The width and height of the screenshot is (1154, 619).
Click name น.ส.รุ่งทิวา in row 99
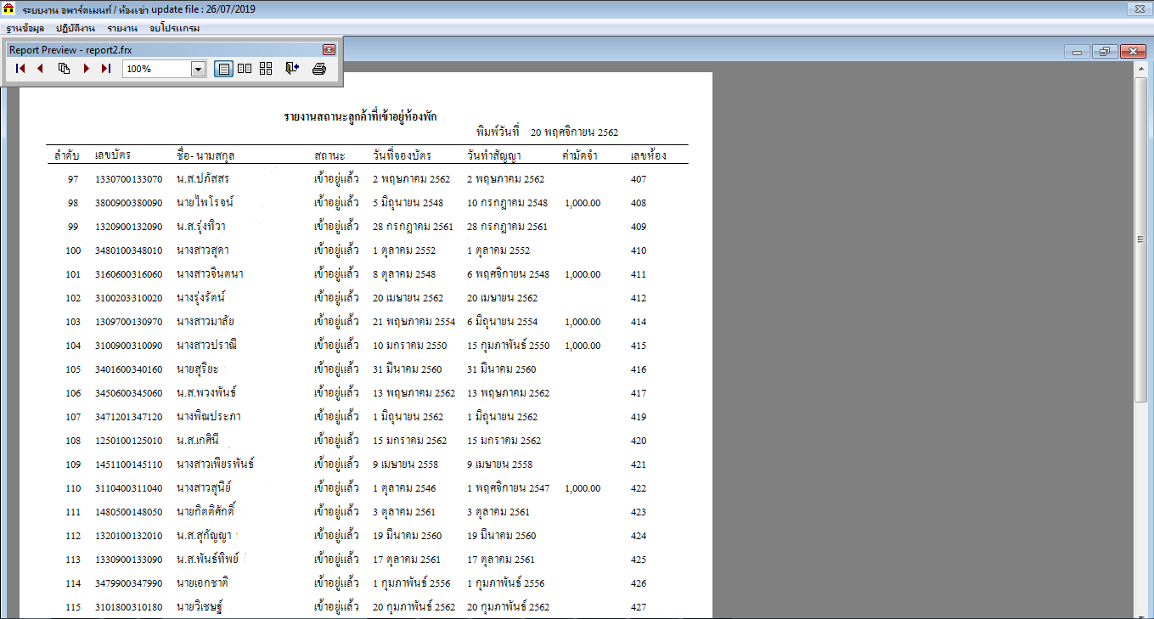(201, 227)
